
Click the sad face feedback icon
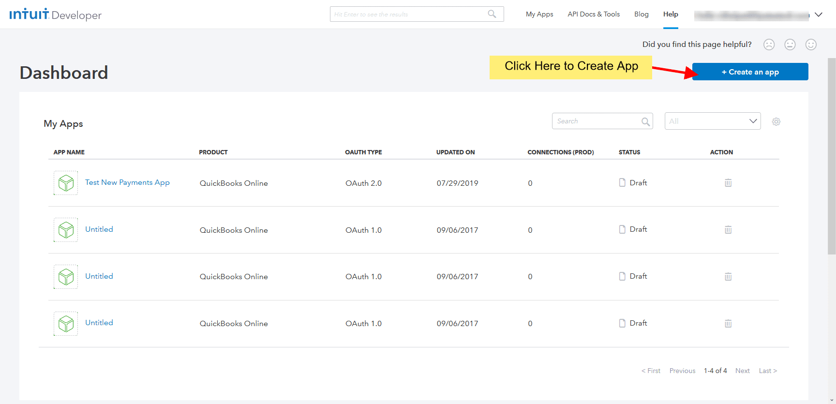coord(769,45)
